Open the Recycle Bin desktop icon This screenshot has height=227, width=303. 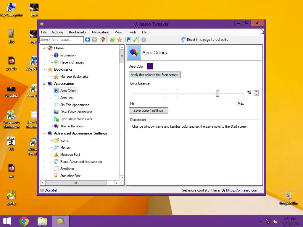coord(288,198)
